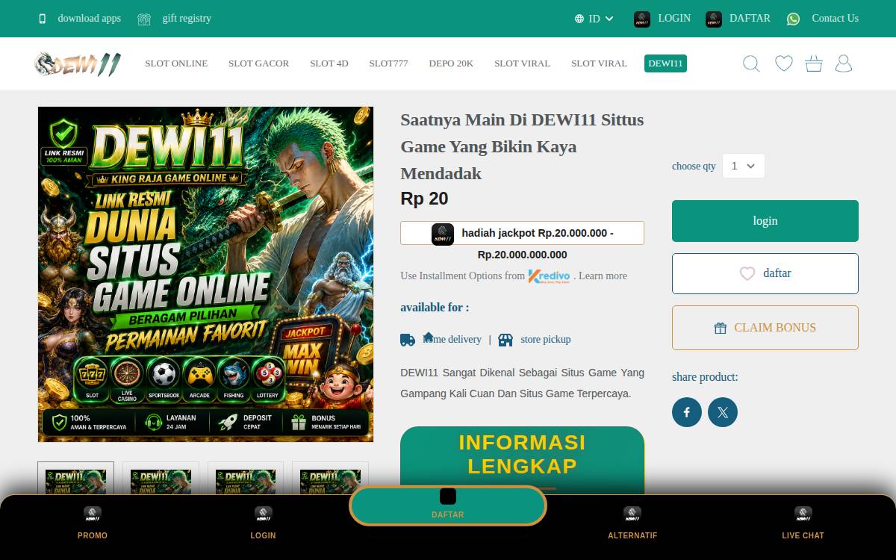The image size is (896, 560).
Task: Click the Kredivo logo
Action: click(x=550, y=276)
